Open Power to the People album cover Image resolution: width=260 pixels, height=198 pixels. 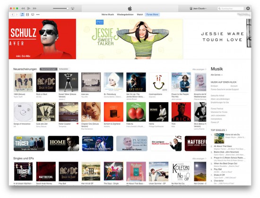pyautogui.click(x=181, y=82)
